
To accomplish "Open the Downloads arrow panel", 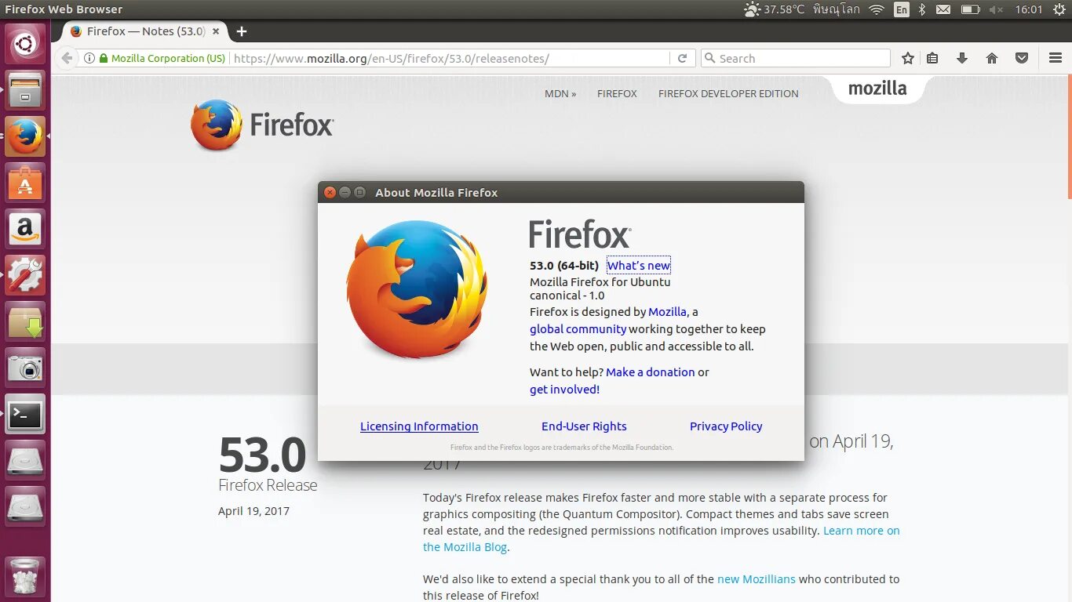I will [962, 58].
